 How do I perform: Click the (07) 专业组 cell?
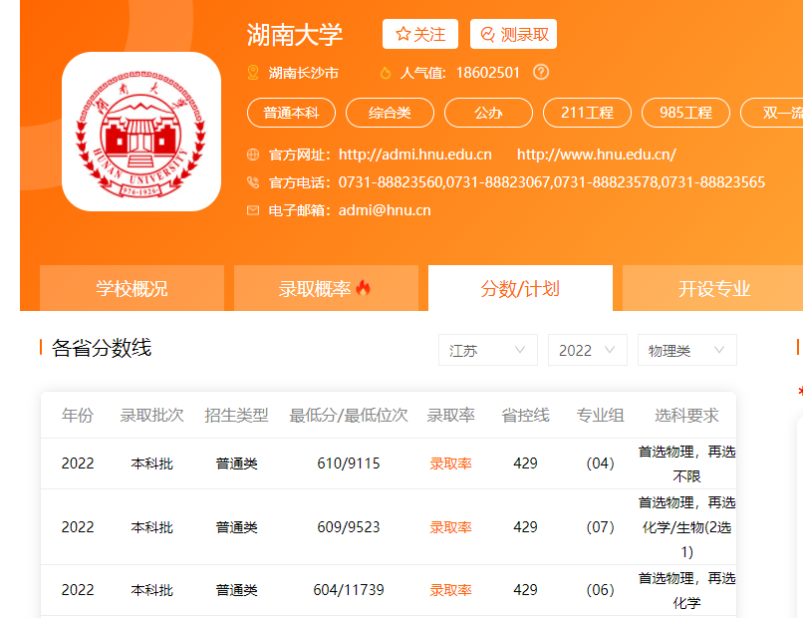[600, 527]
